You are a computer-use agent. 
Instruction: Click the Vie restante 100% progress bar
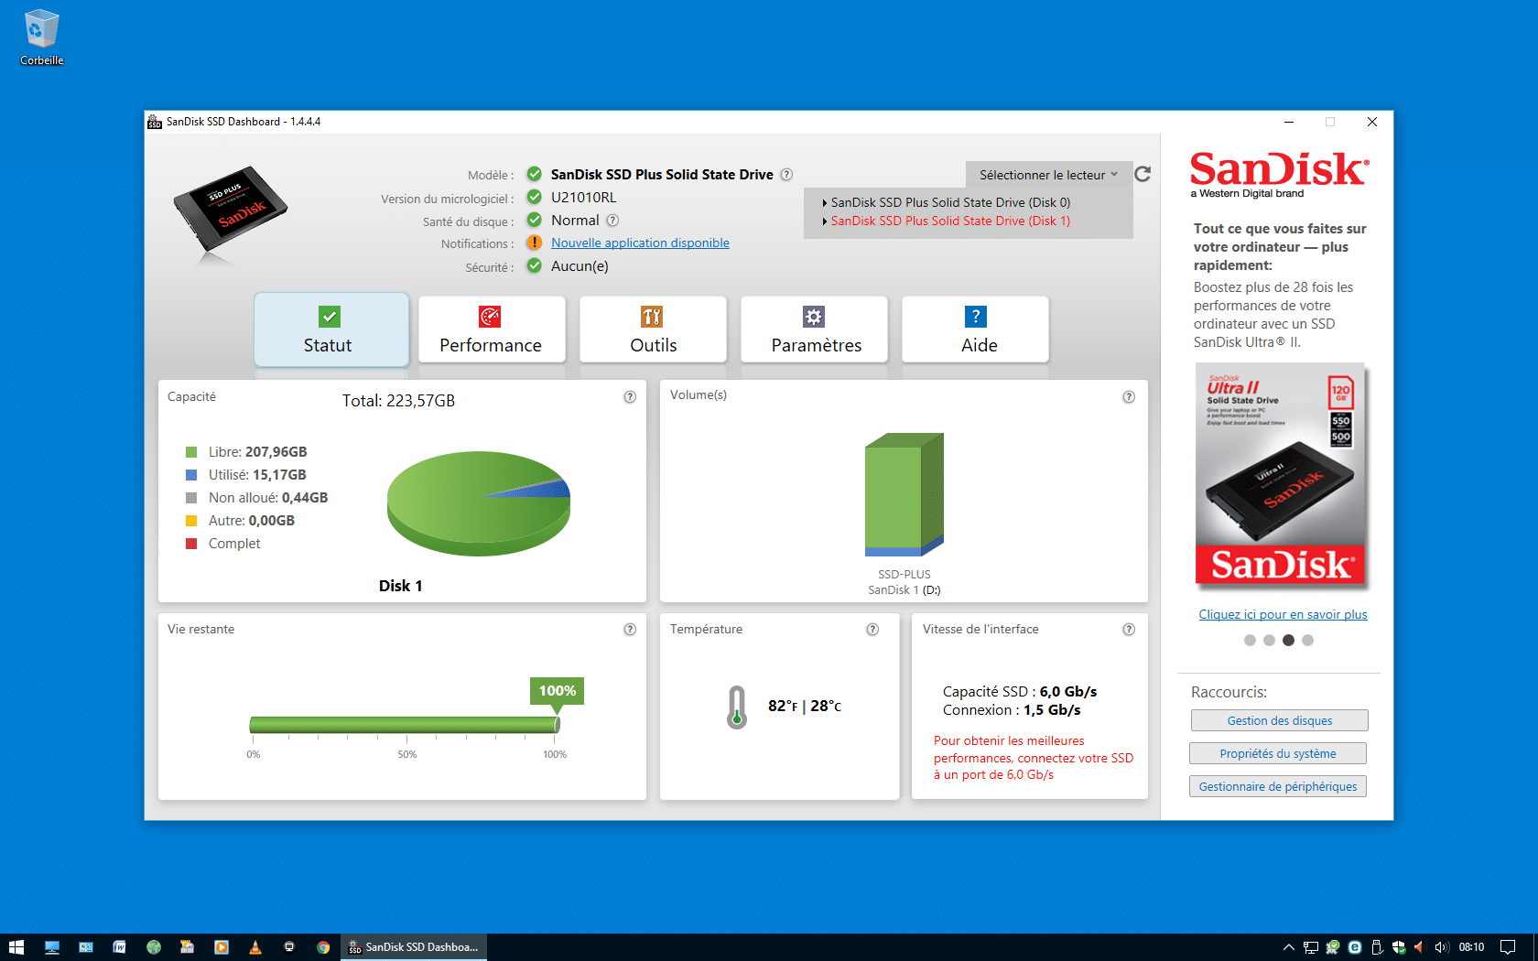(x=404, y=725)
